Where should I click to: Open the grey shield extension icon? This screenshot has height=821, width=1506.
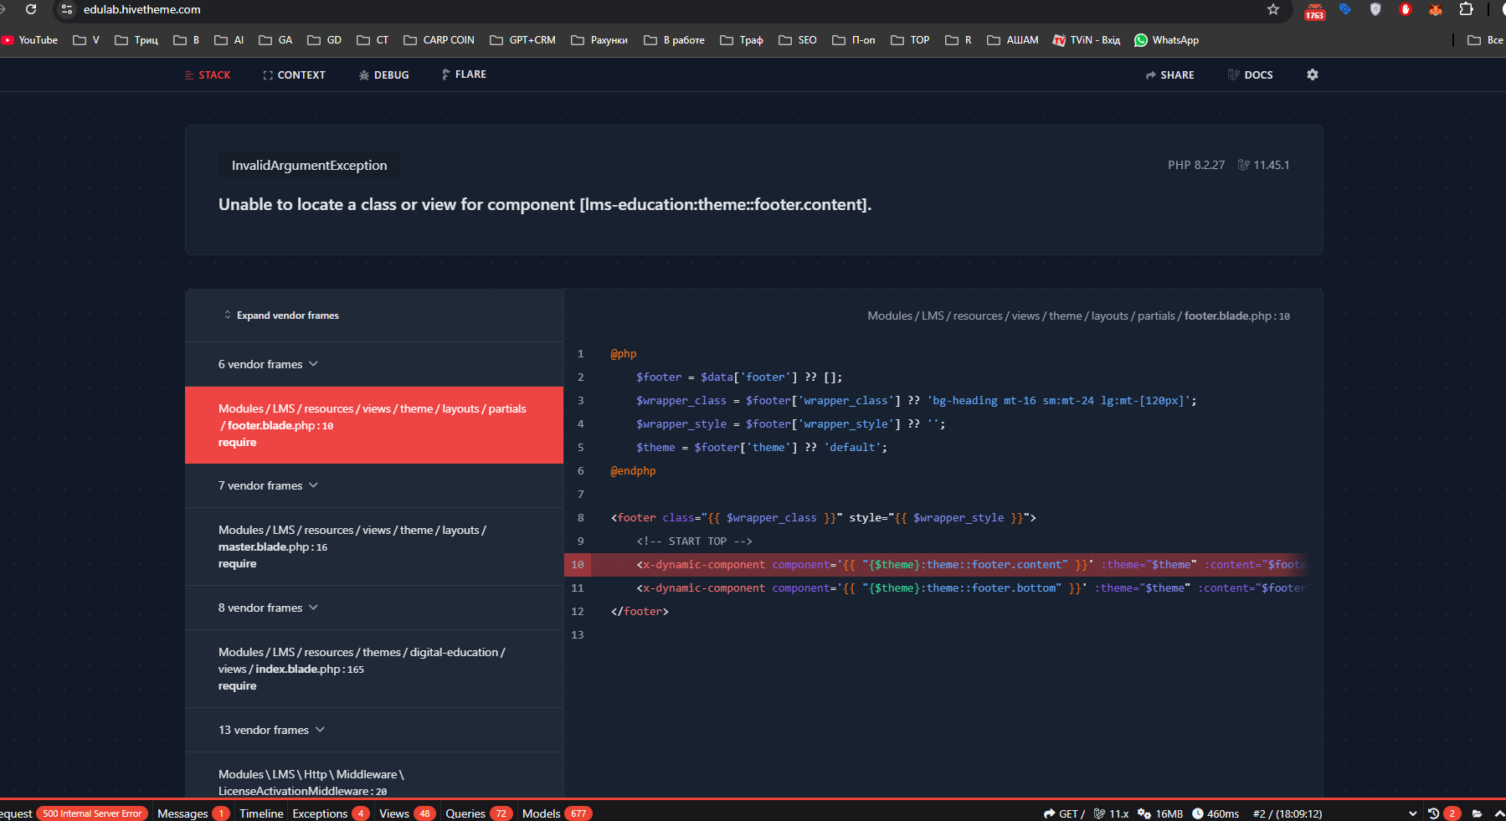point(1375,9)
